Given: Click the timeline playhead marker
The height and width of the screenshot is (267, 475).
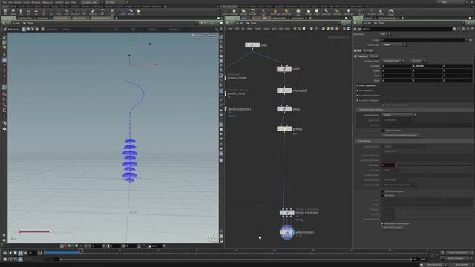Looking at the screenshot, I should (80, 251).
